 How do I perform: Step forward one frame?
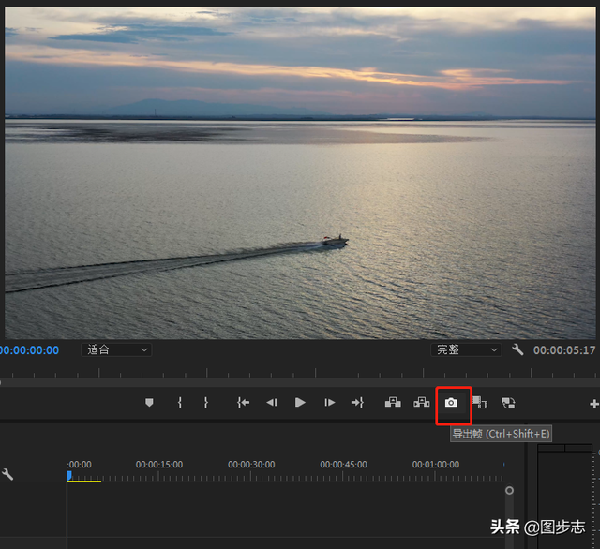329,403
